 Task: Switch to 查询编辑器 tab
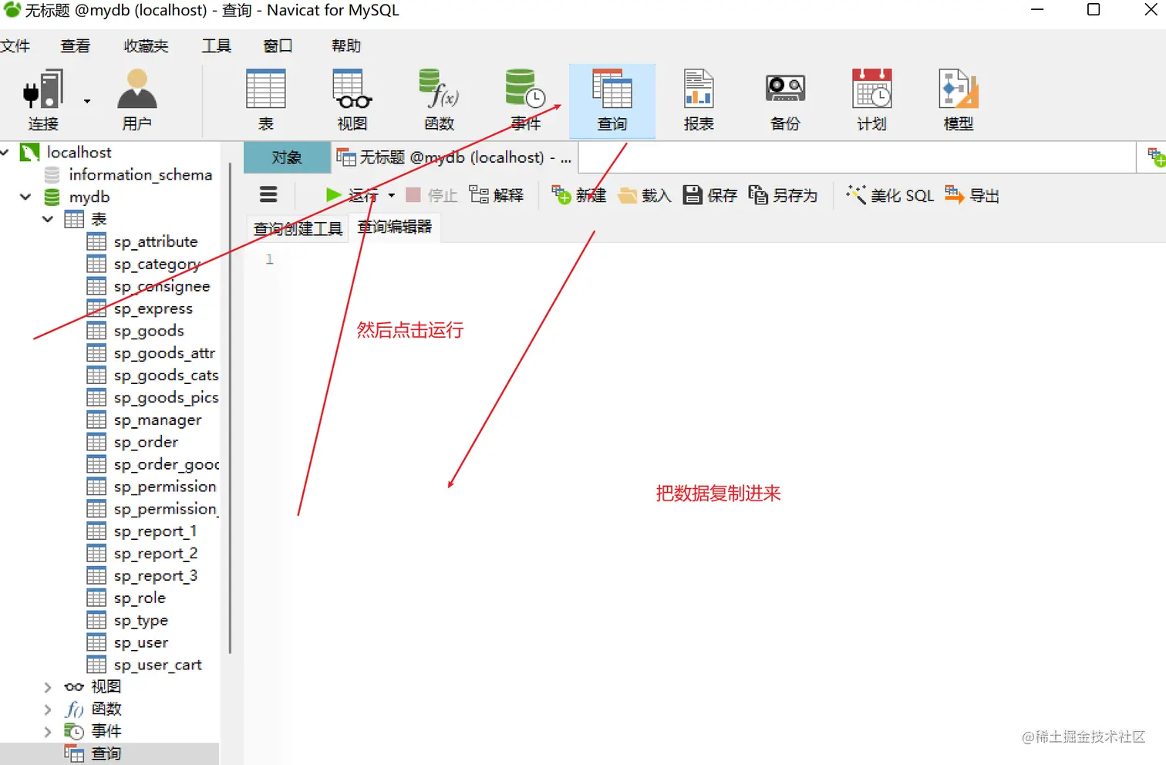pos(395,227)
